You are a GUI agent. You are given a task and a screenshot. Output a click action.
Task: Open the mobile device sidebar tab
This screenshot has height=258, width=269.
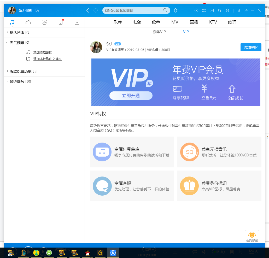pyautogui.click(x=61, y=22)
